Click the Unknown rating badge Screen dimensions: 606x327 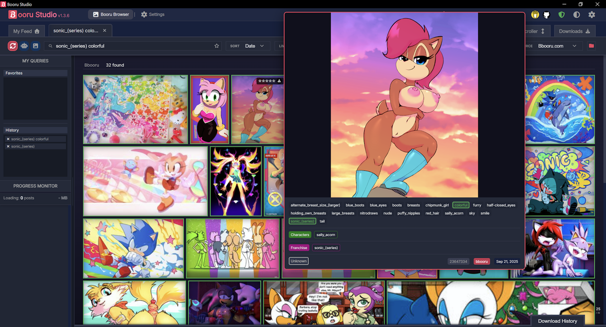point(298,261)
